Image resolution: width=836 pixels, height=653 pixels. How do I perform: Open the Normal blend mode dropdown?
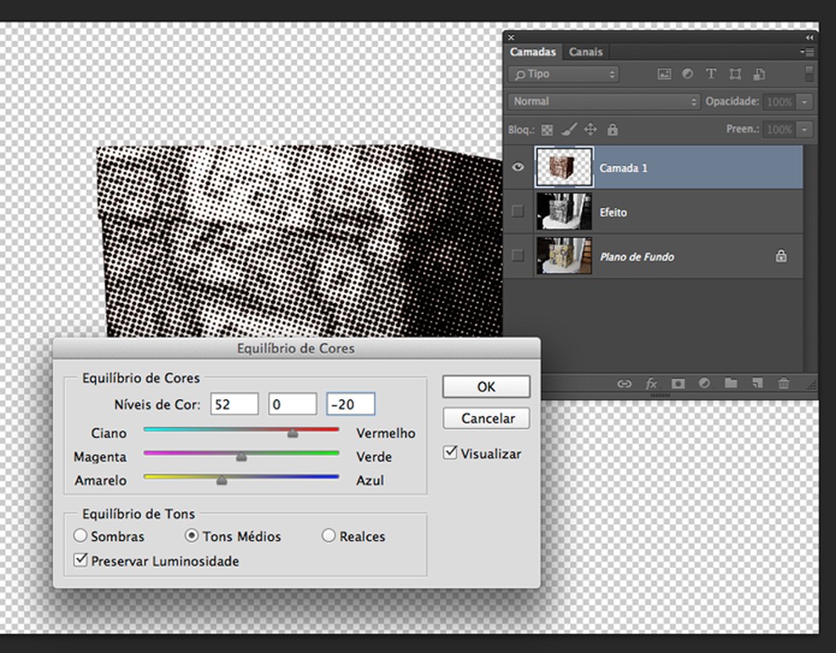click(x=604, y=102)
